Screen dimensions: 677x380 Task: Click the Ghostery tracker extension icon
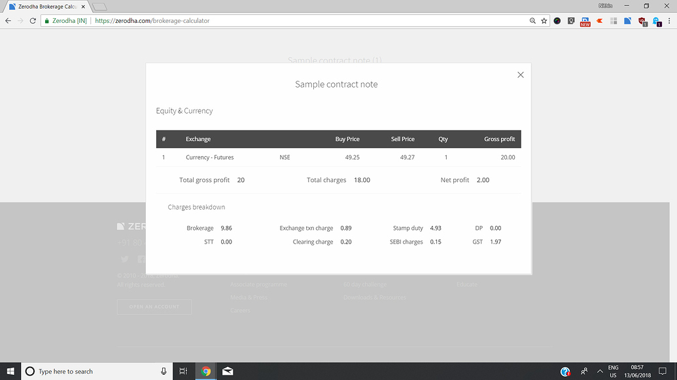coord(655,20)
